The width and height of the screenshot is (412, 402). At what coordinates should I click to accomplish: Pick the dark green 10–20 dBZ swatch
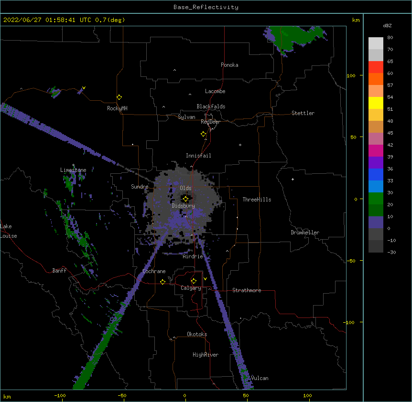[x=376, y=211]
